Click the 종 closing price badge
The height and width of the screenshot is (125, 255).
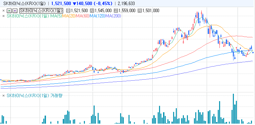(68, 11)
